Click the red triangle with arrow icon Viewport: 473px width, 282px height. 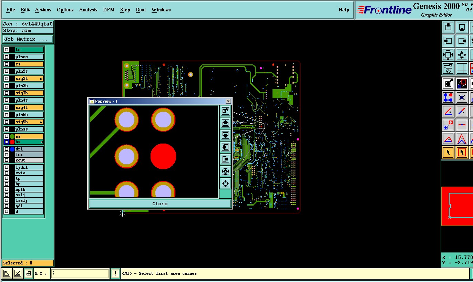(448, 139)
